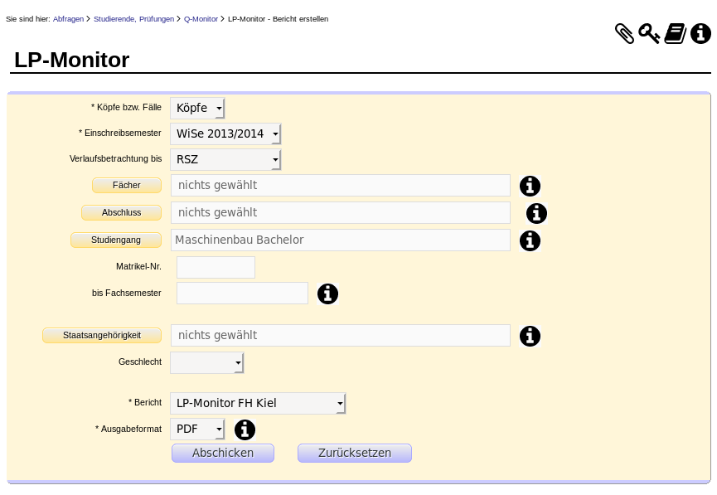Show info for the Studiengang field

[530, 240]
